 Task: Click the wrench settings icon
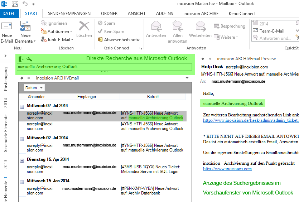click(x=29, y=59)
